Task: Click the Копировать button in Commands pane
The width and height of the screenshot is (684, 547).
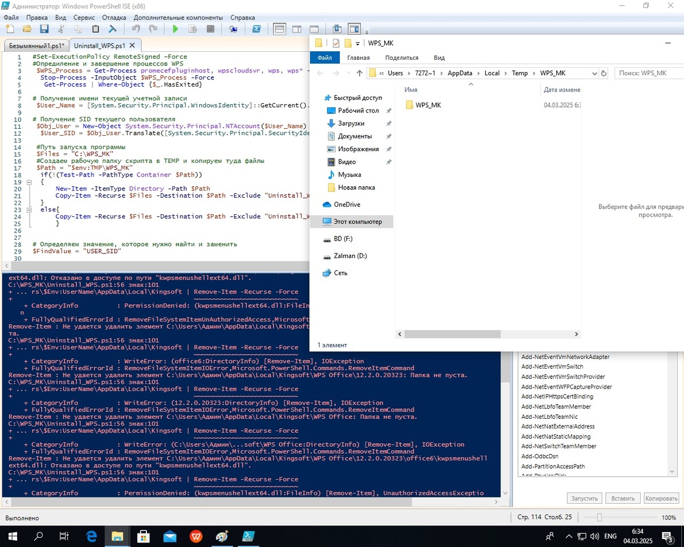Action: (x=661, y=498)
